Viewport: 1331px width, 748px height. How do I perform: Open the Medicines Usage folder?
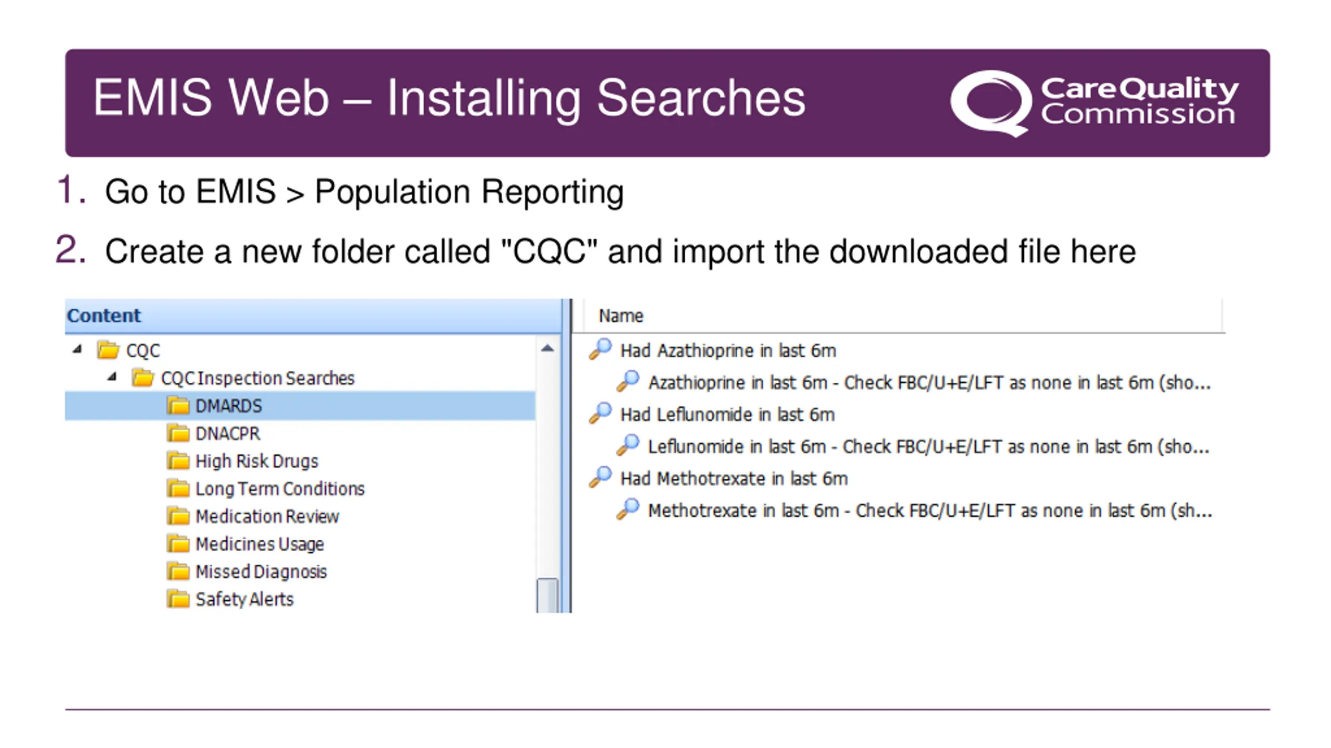(x=259, y=544)
